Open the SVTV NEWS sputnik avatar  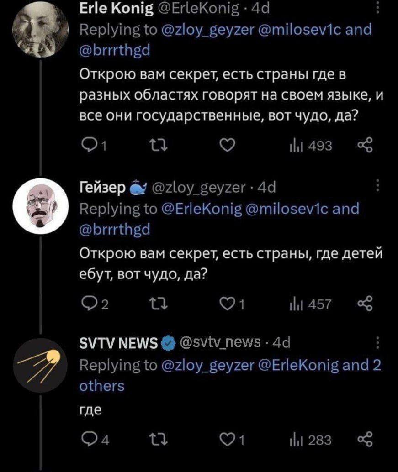[x=40, y=364]
